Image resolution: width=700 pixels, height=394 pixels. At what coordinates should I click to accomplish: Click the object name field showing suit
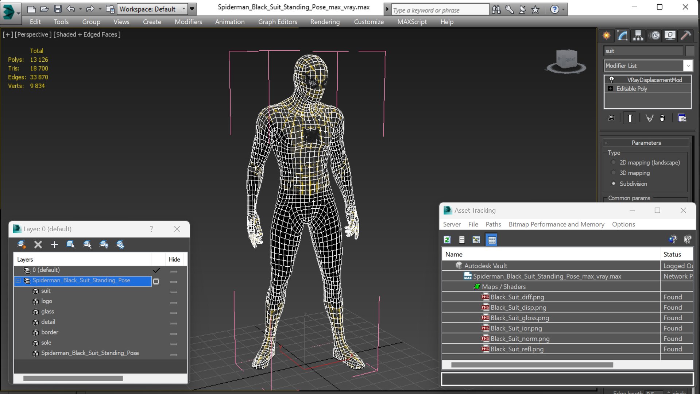[643, 51]
